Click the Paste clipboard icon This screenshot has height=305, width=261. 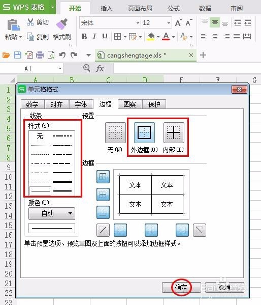pyautogui.click(x=14, y=25)
